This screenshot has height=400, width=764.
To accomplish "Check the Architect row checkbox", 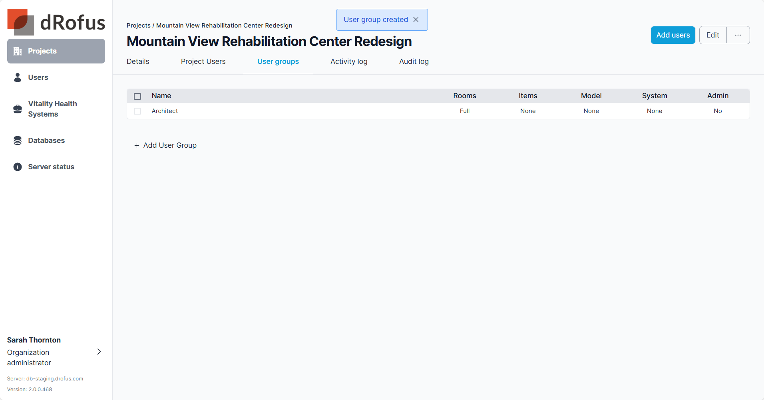I will (137, 111).
